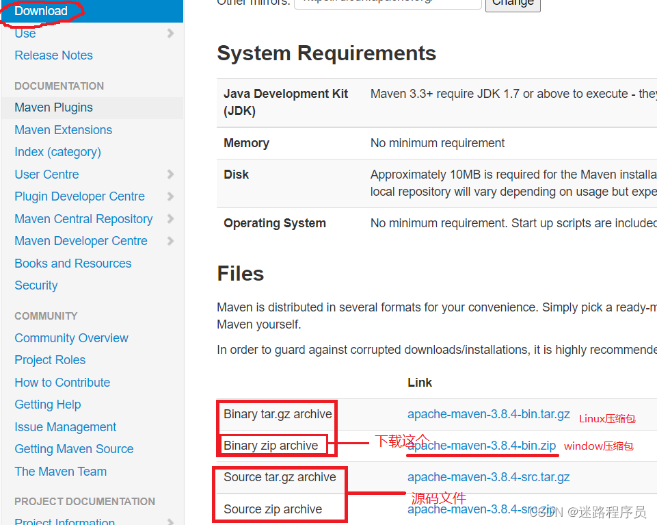The image size is (657, 525).
Task: Open Books and Resources link
Action: pos(73,263)
